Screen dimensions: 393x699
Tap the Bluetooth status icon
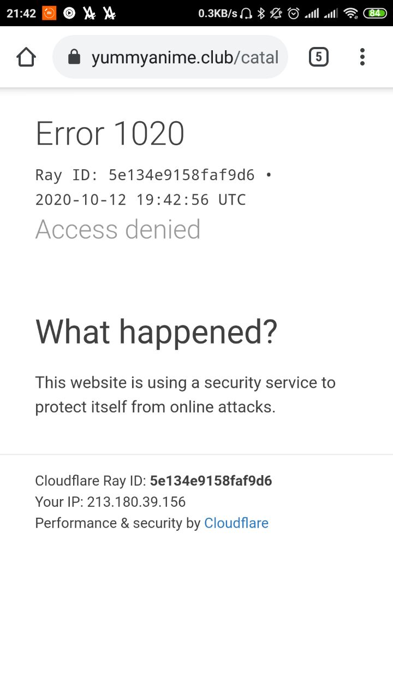[x=261, y=13]
